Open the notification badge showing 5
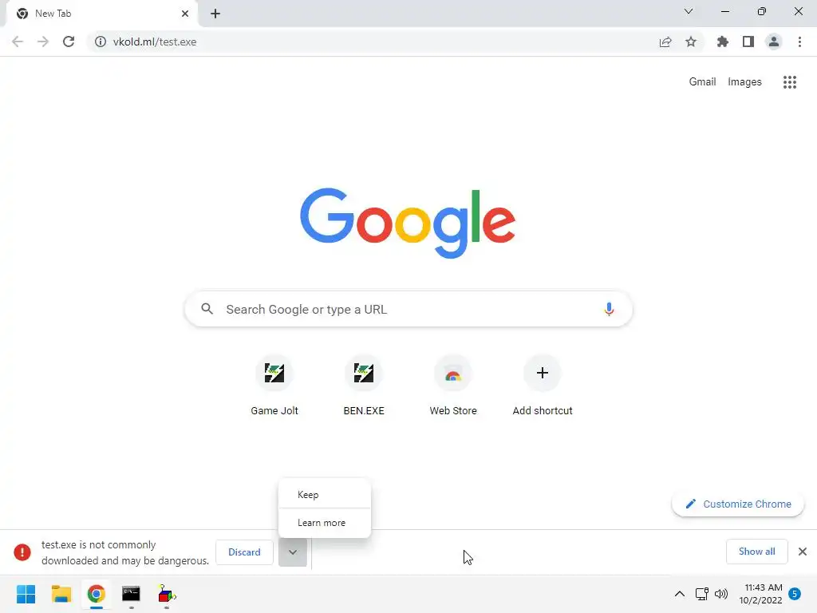 795,594
